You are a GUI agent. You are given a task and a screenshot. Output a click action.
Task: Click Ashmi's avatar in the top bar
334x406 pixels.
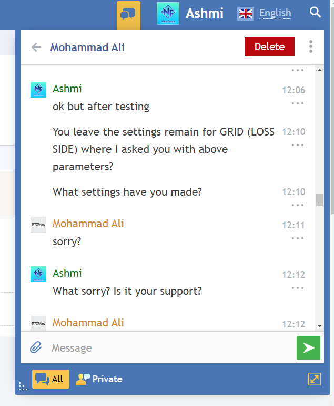pyautogui.click(x=168, y=13)
